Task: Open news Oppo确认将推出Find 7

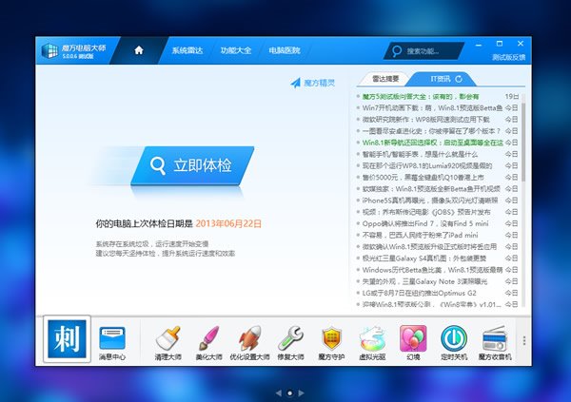Action: click(425, 223)
